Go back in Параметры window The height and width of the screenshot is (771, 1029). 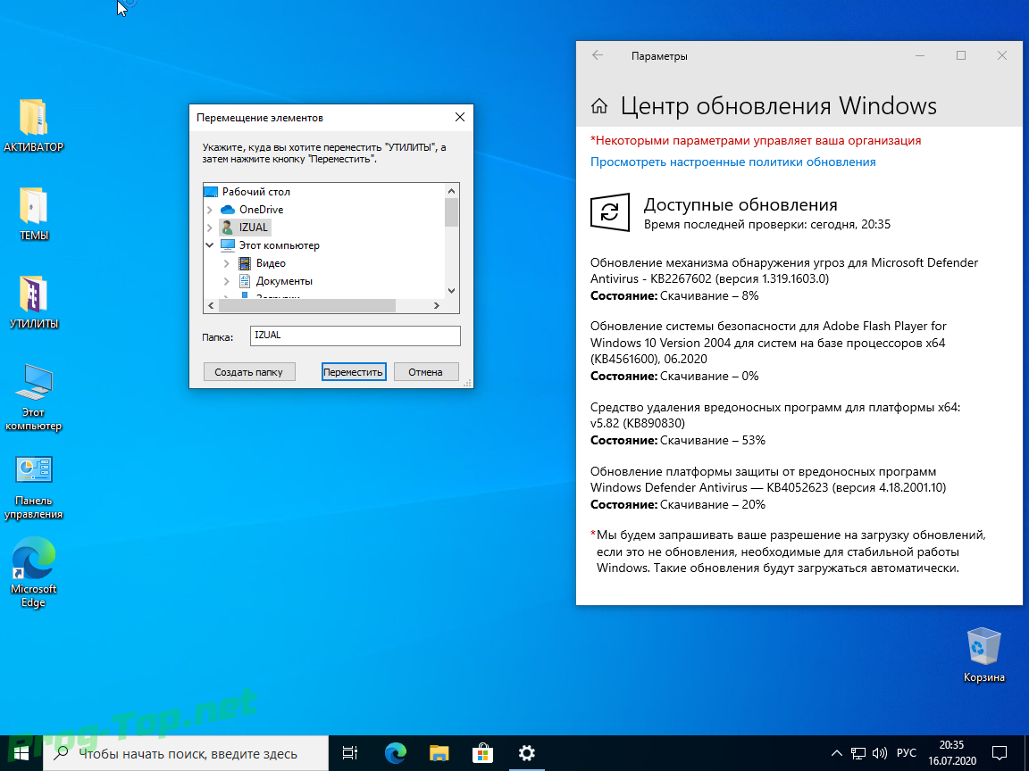(598, 55)
